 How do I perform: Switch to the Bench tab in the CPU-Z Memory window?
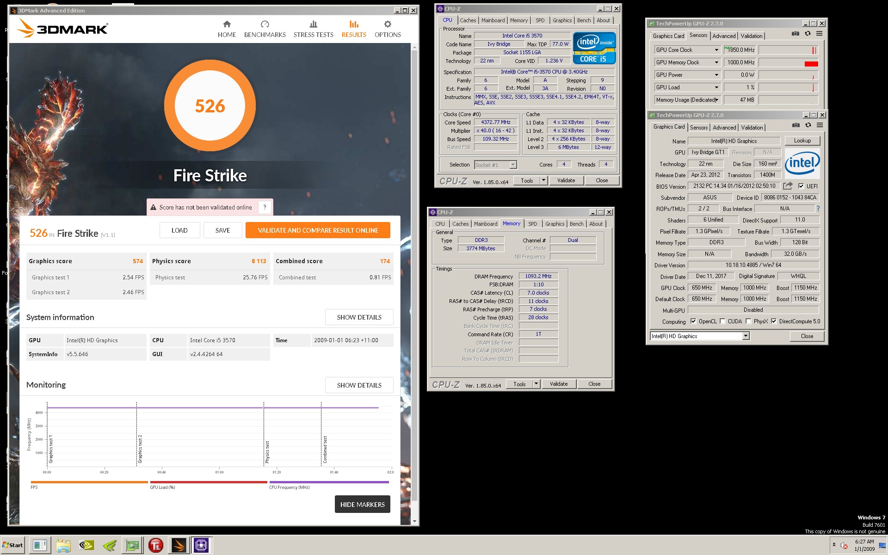576,224
